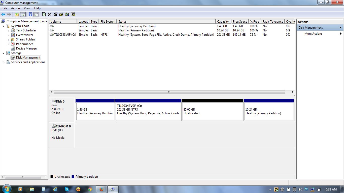The width and height of the screenshot is (344, 193).
Task: Select Device Manager in the console tree
Action: click(x=27, y=49)
